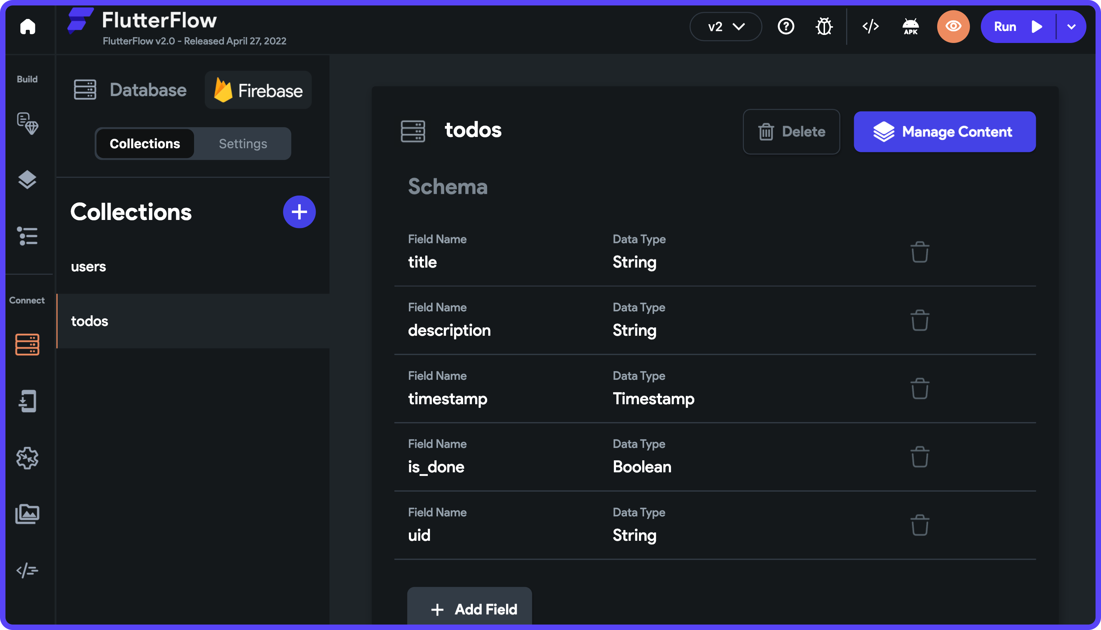Click the todos collection header icon
Image resolution: width=1101 pixels, height=630 pixels.
413,131
